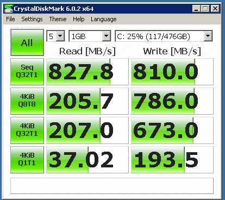This screenshot has width=225, height=200.
Task: Open the Theme menu
Action: point(58,19)
